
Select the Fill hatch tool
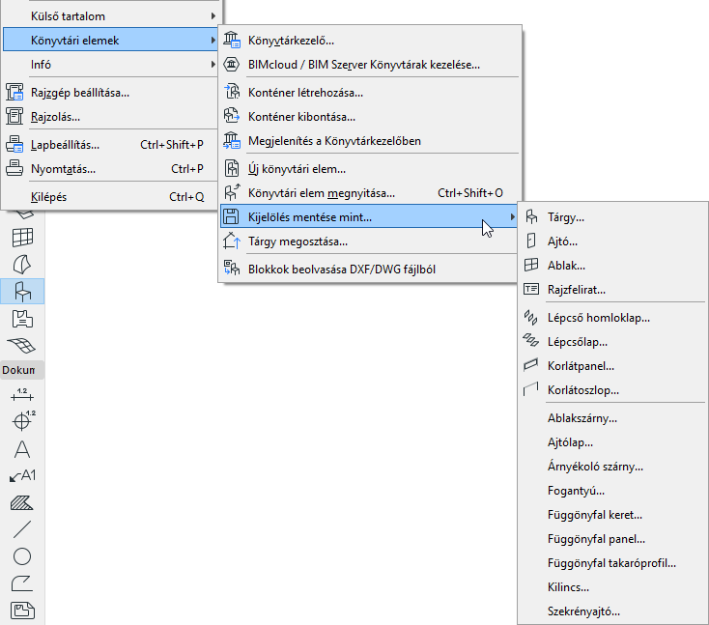tap(22, 503)
